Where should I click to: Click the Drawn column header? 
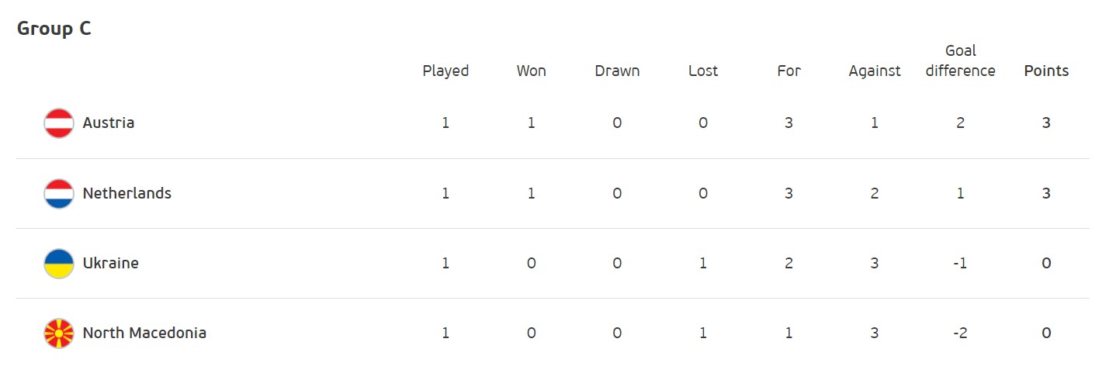click(x=617, y=71)
